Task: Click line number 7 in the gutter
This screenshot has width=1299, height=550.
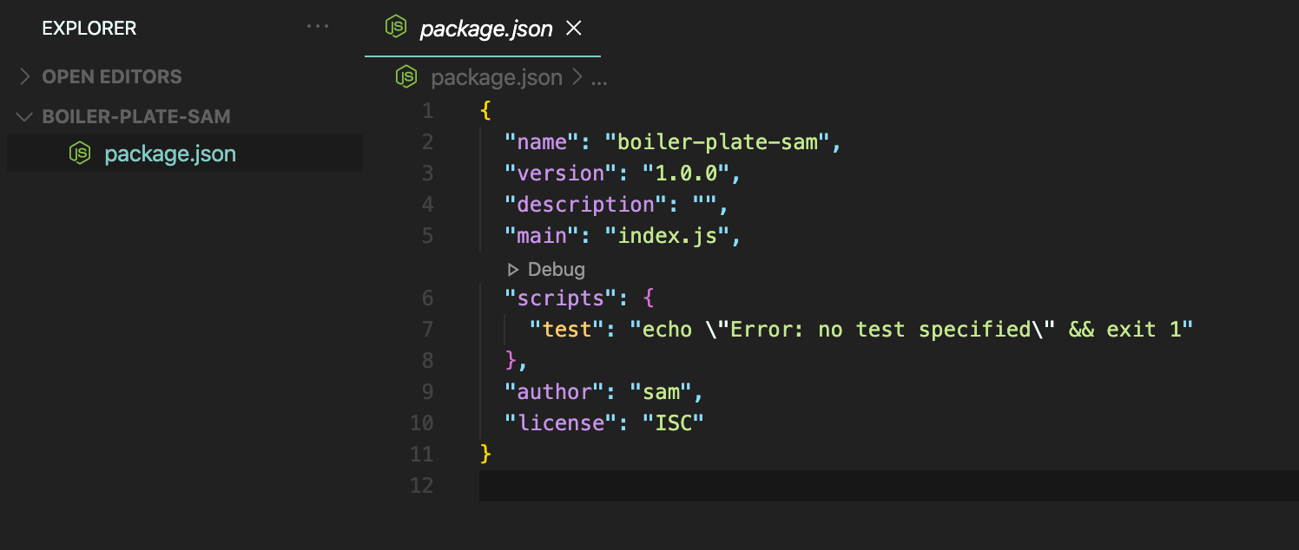Action: click(x=427, y=329)
